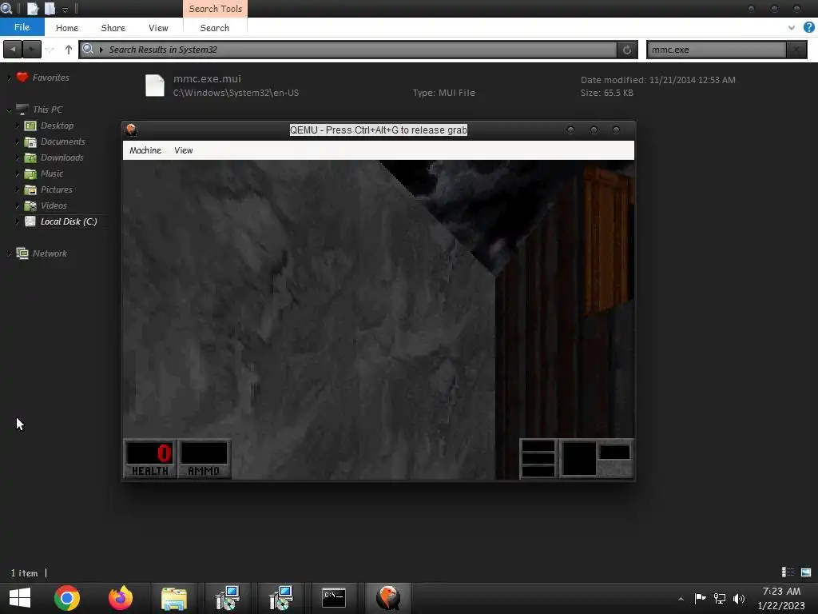Image resolution: width=818 pixels, height=614 pixels.
Task: Open Music in the navigation pane
Action: coord(52,173)
